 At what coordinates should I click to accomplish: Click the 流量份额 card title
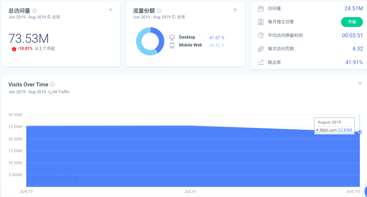pyautogui.click(x=144, y=11)
